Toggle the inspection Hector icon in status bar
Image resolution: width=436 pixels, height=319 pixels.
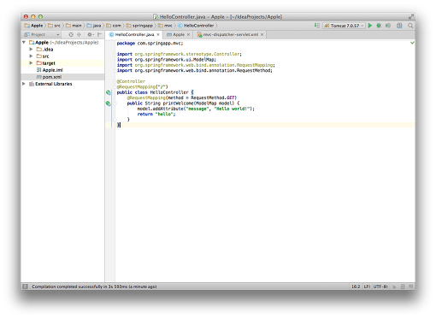pos(403,287)
